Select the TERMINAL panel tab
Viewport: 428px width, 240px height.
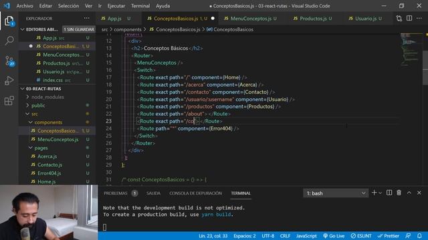coord(241,193)
